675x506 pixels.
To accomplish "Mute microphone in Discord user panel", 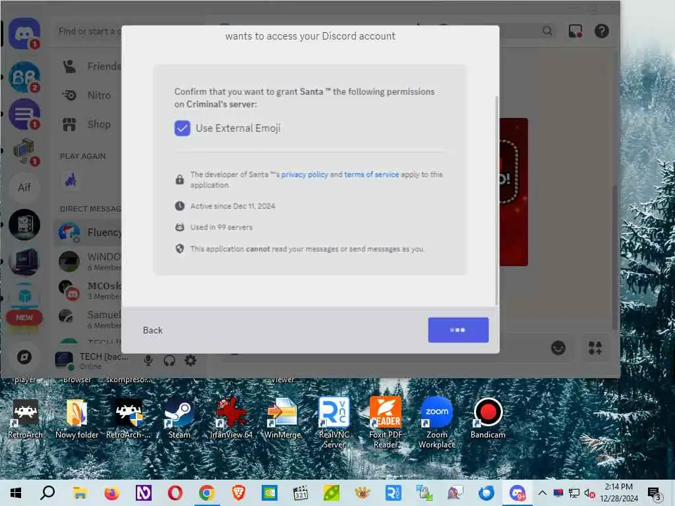I will click(x=148, y=360).
